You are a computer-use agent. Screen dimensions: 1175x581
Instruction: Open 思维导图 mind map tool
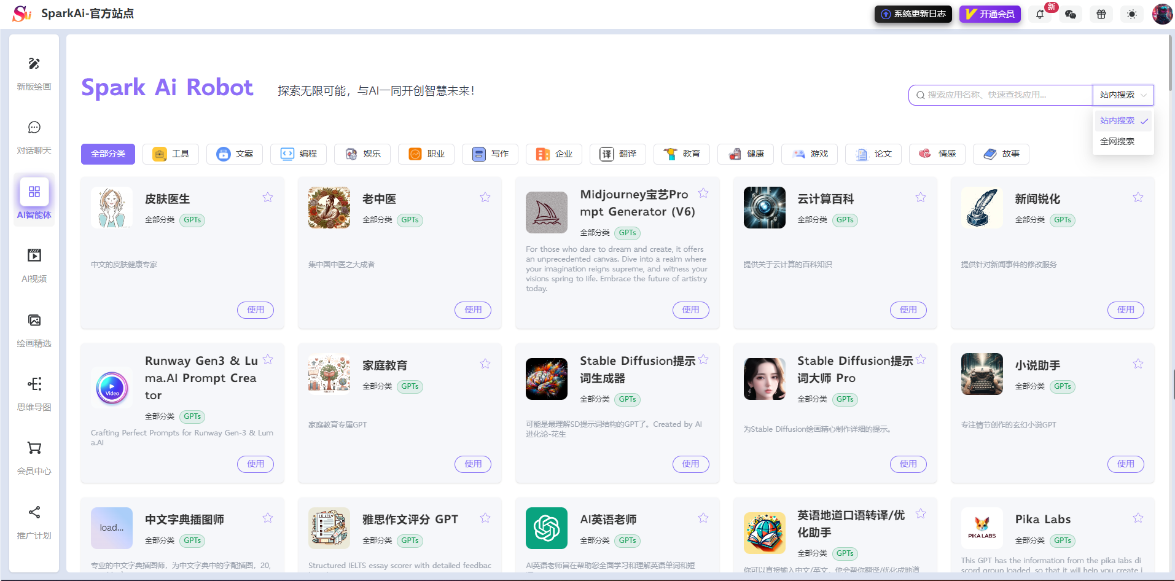click(34, 394)
